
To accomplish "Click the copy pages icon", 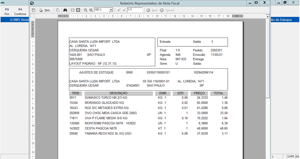I will (x=58, y=10).
